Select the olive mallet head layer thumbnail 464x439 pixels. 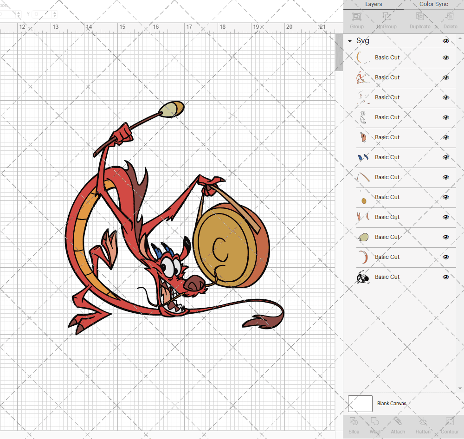(363, 237)
